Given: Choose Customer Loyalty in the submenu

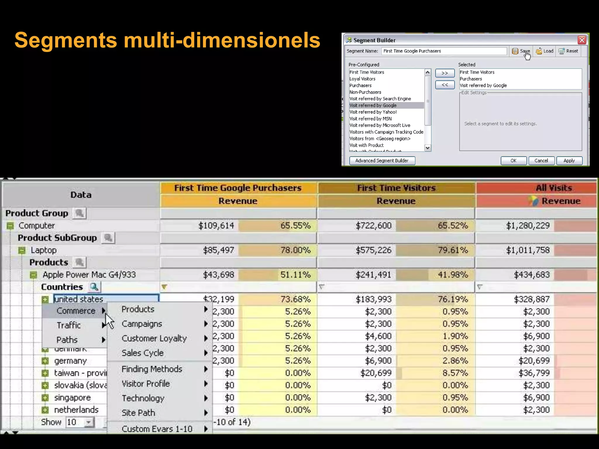Looking at the screenshot, I should [160, 339].
